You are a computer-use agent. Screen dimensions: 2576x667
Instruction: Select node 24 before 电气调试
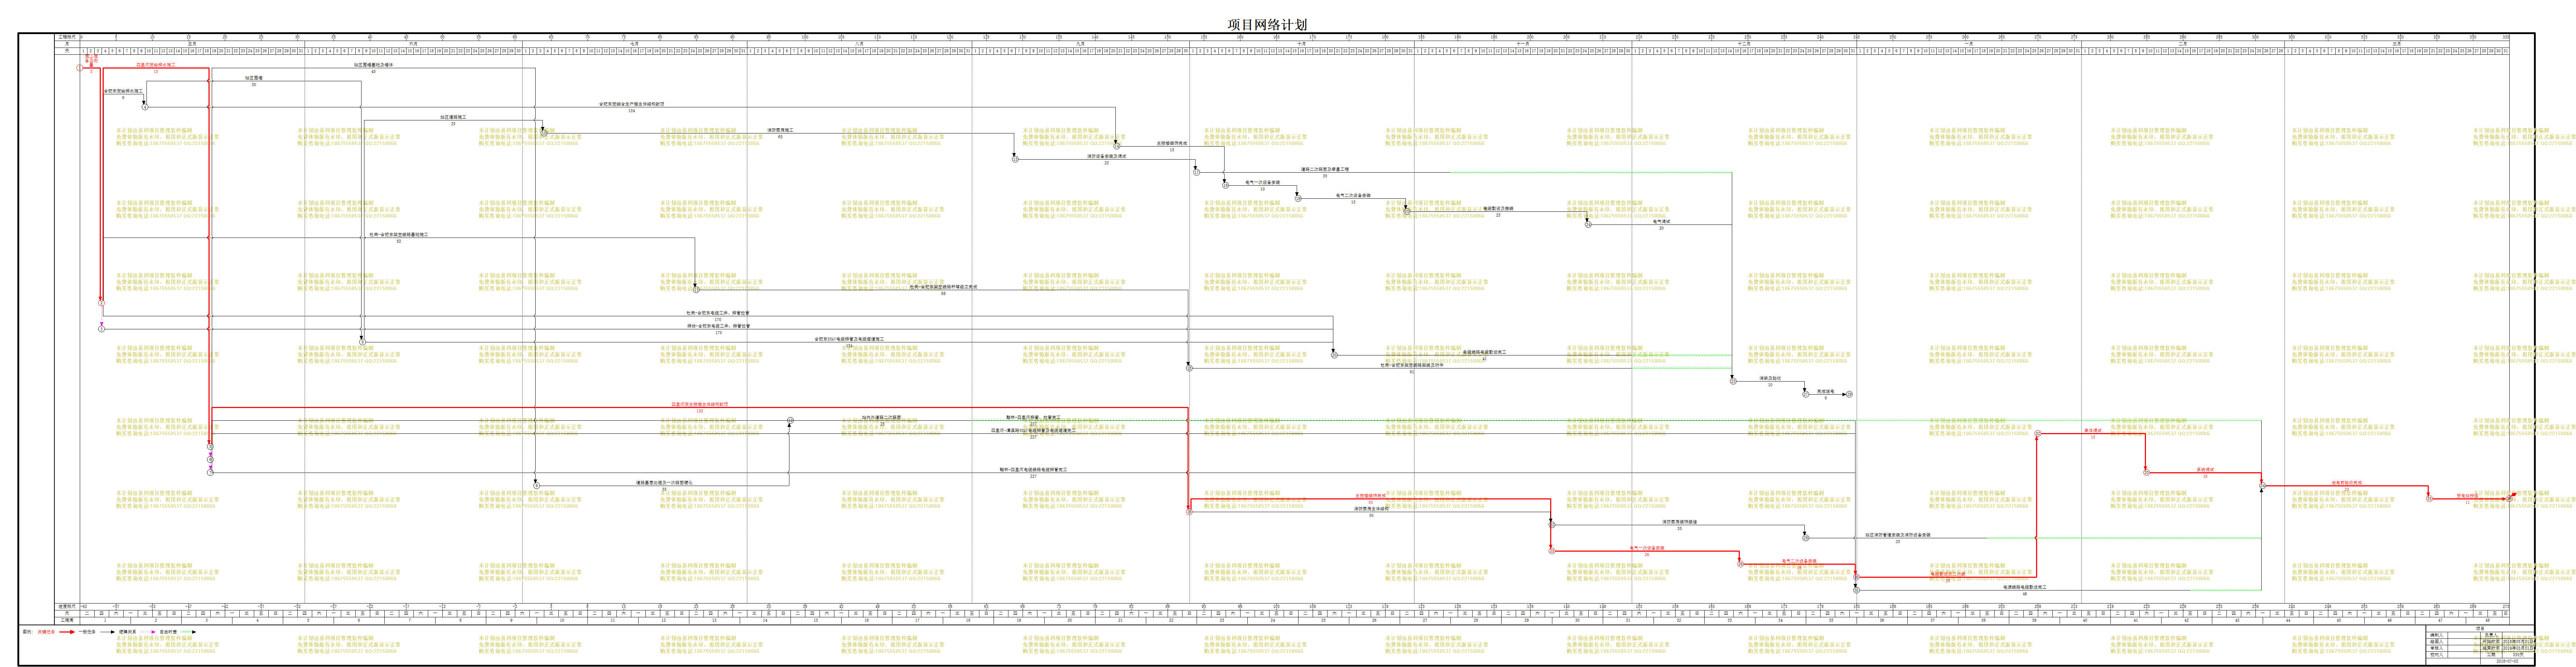(1588, 224)
